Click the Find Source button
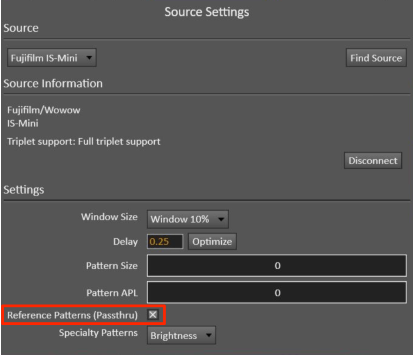The image size is (413, 355). tap(376, 58)
